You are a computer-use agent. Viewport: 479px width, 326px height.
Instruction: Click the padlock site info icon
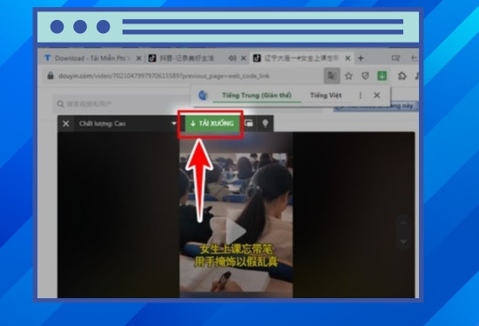51,76
